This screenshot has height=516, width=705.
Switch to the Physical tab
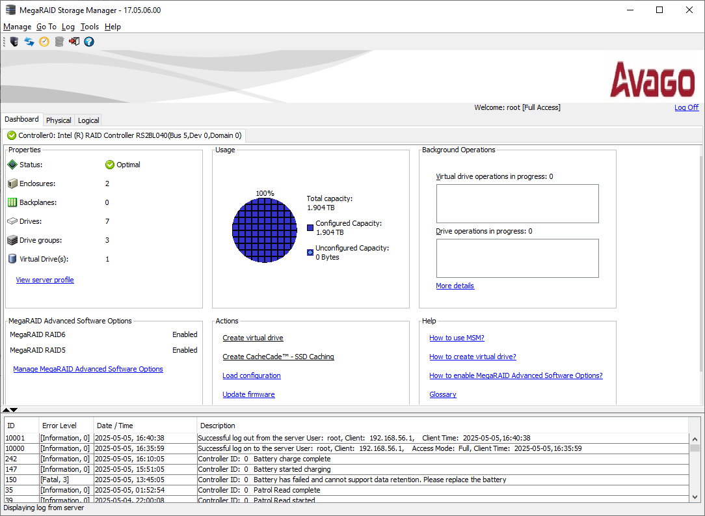pyautogui.click(x=59, y=120)
